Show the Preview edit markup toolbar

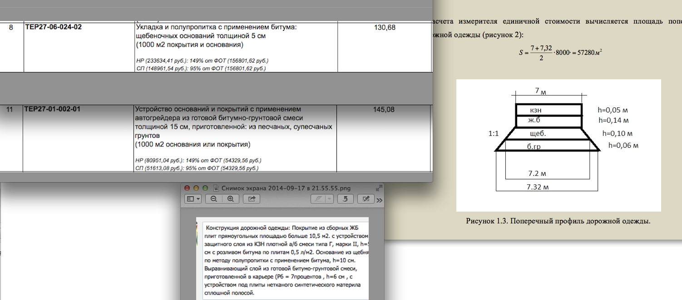coord(366,198)
